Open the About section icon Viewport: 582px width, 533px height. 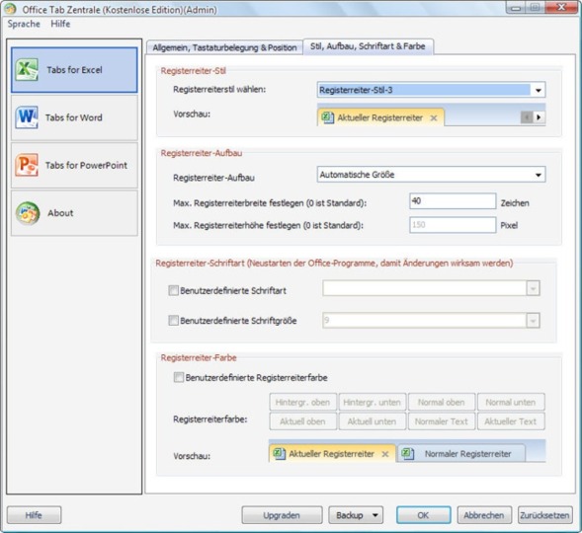(28, 213)
